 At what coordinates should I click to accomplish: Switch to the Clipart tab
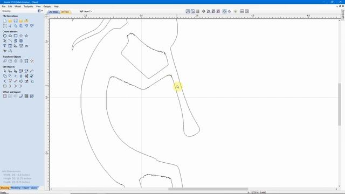click(x=25, y=188)
